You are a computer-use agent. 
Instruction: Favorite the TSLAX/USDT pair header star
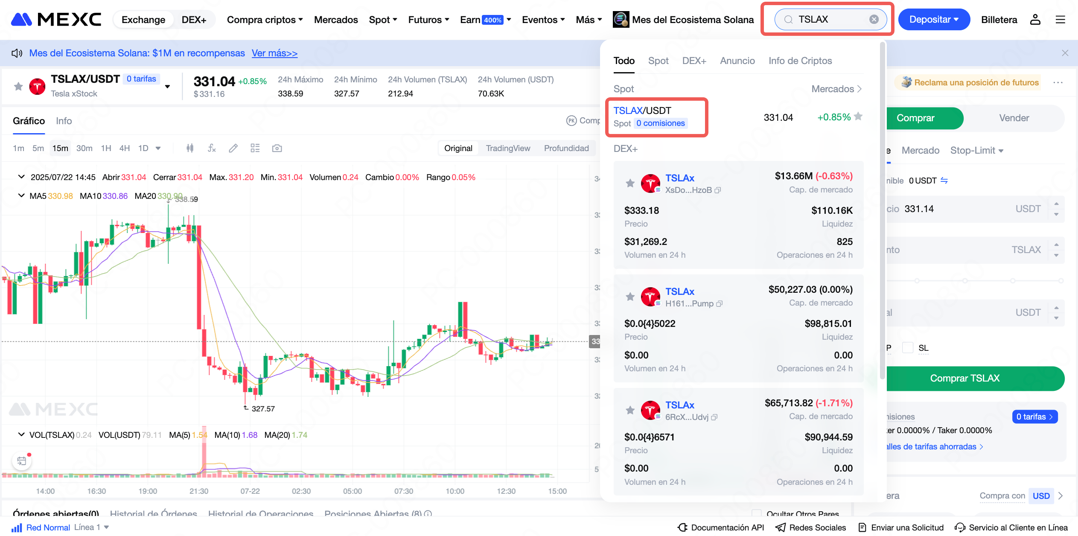pos(18,87)
